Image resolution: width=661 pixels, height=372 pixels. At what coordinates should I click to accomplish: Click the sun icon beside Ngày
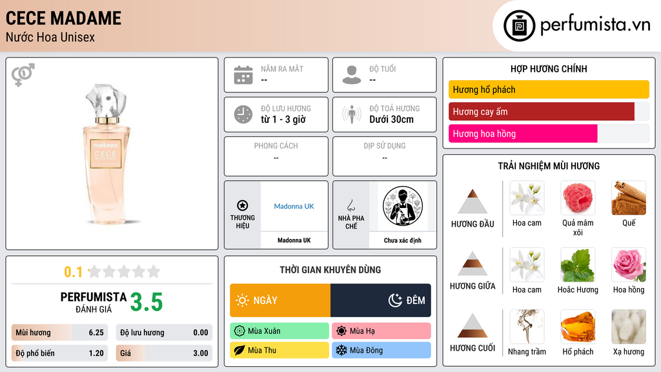243,300
